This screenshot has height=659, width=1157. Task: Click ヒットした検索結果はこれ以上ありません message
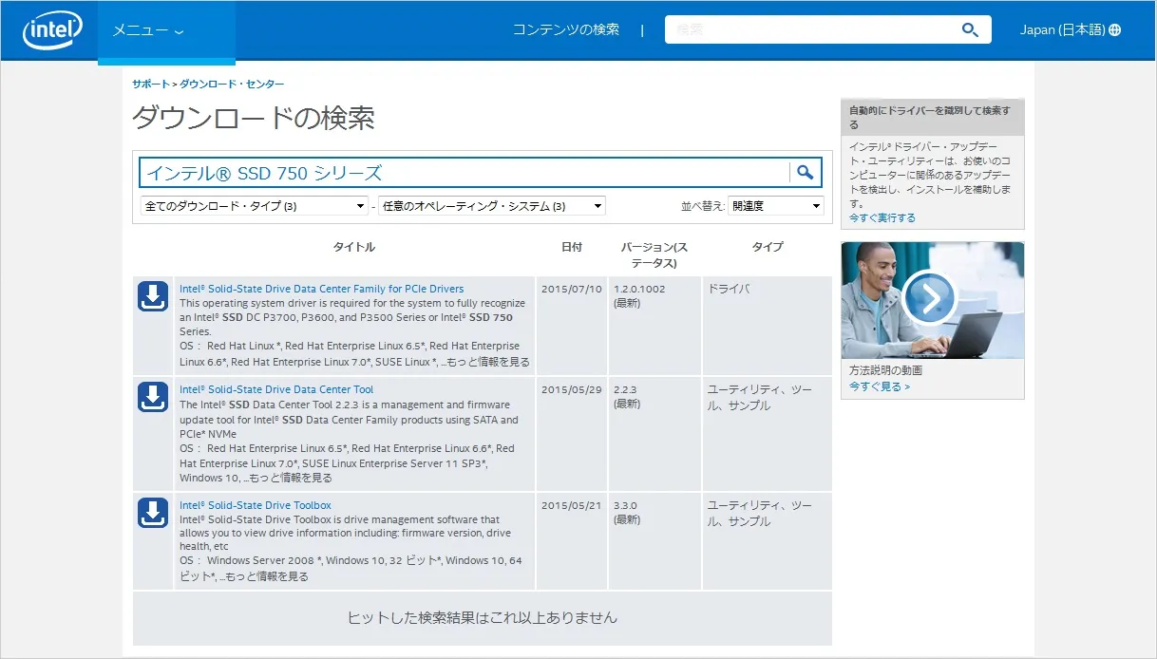coord(483,617)
